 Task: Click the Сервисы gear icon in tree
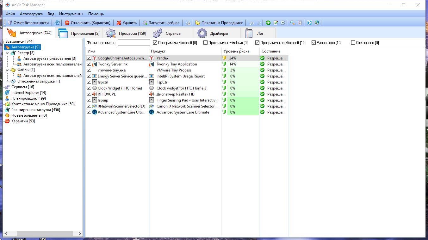7,87
